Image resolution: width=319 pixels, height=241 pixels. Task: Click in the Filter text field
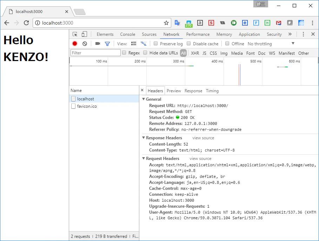(95, 53)
